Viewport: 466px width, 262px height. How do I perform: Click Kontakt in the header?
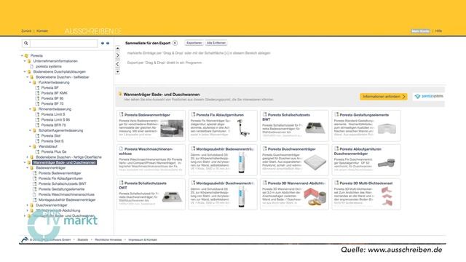[x=42, y=31]
